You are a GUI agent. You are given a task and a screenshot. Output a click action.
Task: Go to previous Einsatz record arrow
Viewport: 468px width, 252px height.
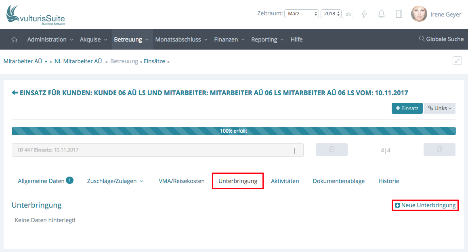tap(332, 150)
